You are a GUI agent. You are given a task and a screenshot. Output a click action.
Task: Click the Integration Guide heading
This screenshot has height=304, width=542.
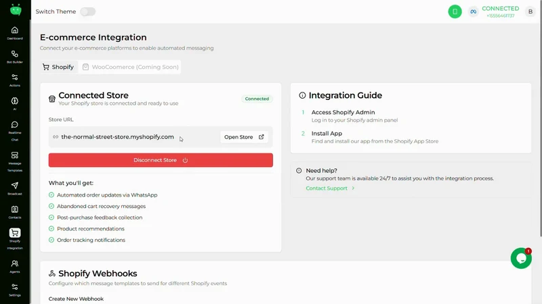point(346,95)
